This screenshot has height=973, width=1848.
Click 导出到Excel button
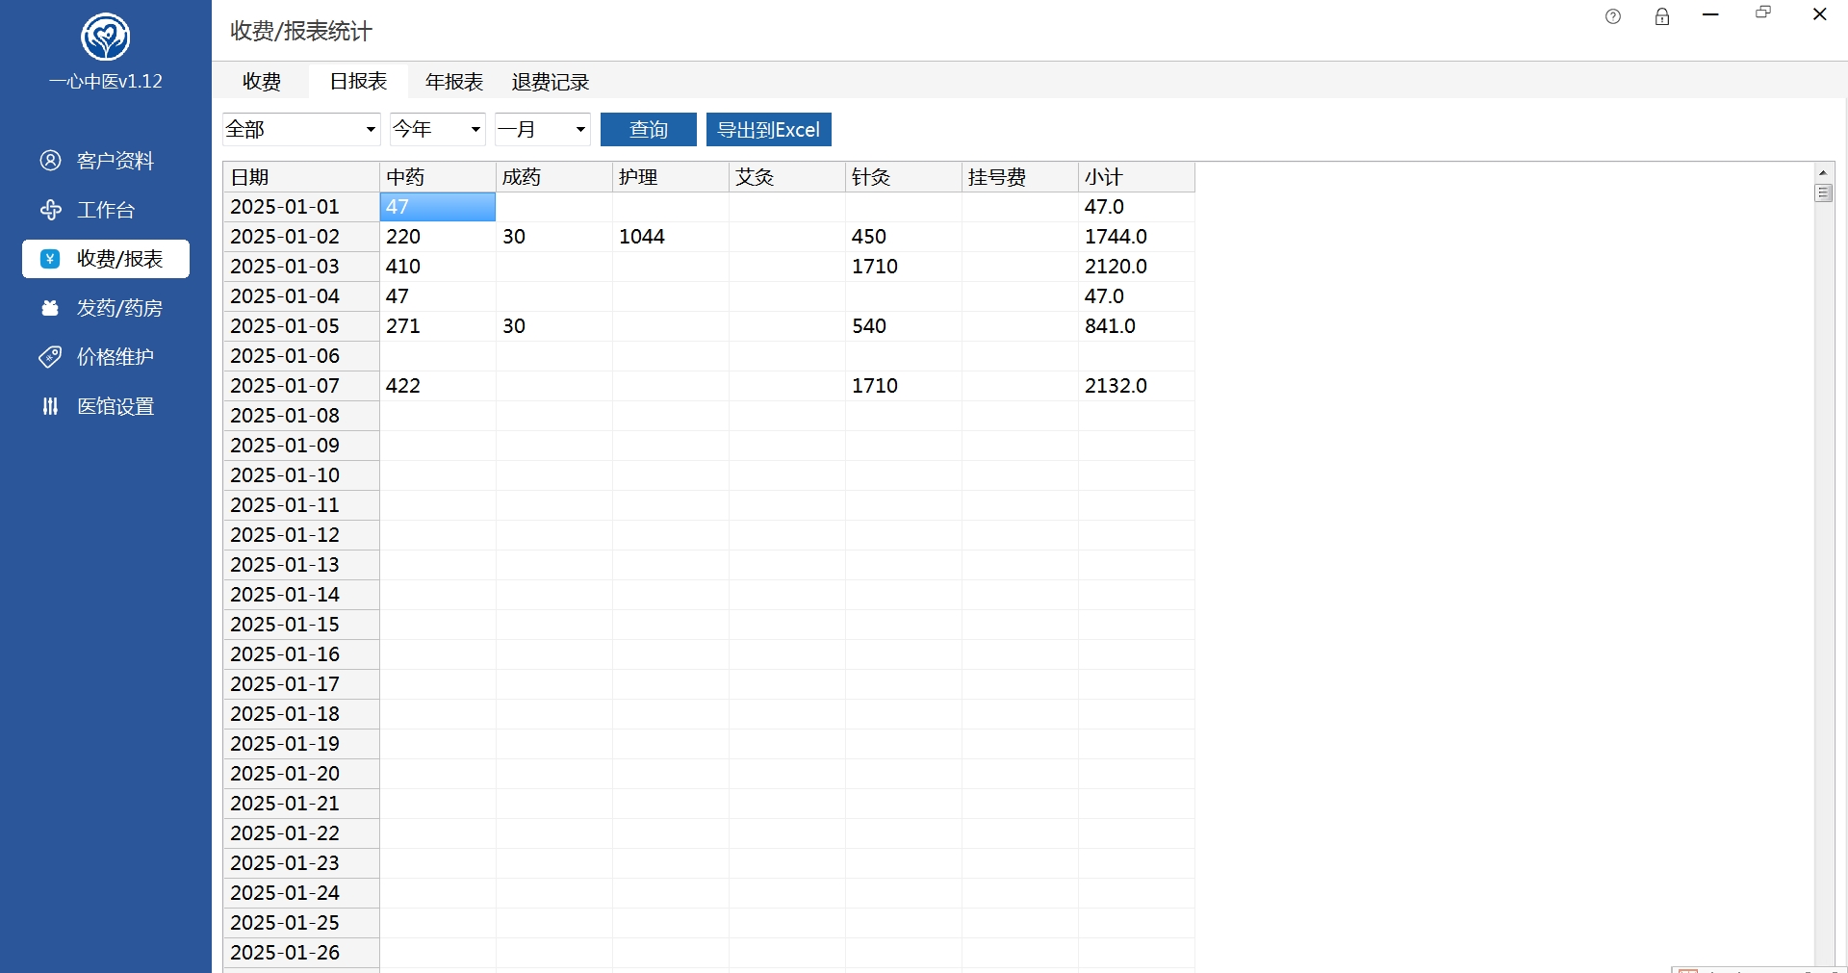pyautogui.click(x=769, y=130)
